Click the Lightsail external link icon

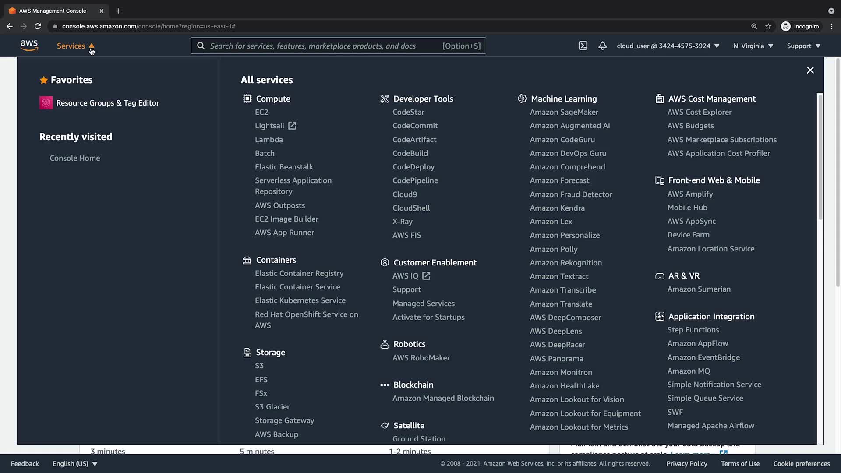click(x=292, y=126)
